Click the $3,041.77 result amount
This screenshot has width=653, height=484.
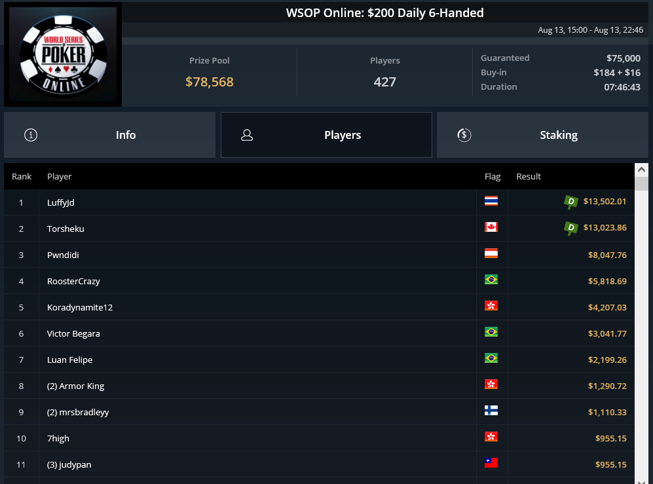(607, 333)
